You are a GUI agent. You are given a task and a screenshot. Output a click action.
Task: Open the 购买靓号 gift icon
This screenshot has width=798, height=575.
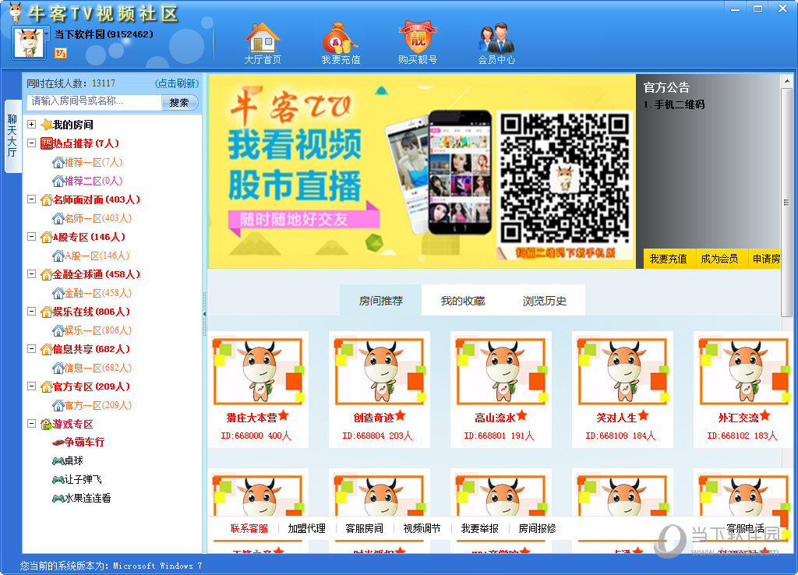(418, 35)
